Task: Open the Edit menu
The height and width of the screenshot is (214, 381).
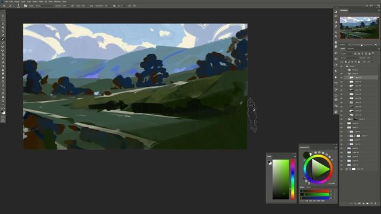Action: pyautogui.click(x=11, y=1)
